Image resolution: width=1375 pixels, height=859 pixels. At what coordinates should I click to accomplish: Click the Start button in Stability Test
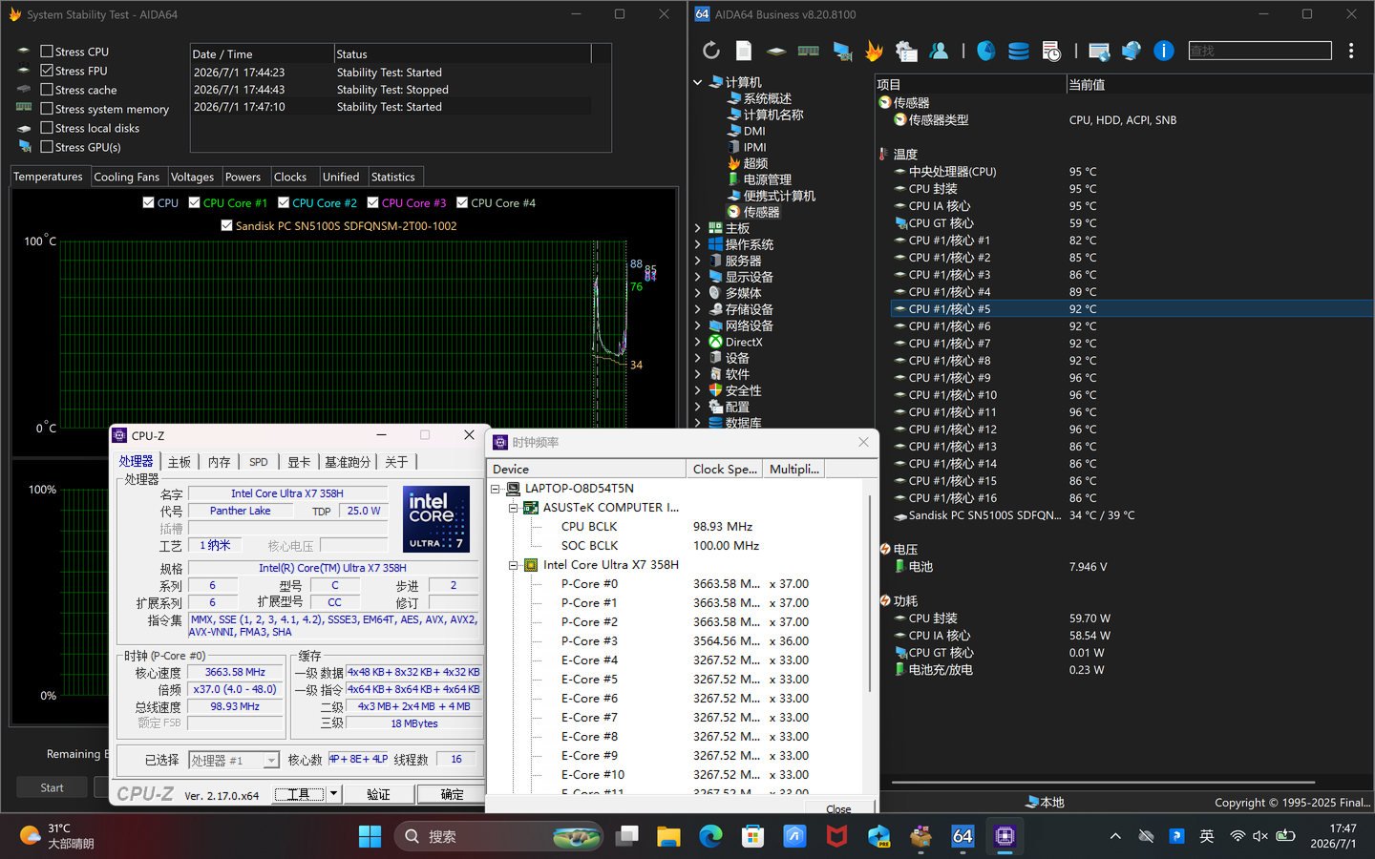pos(52,787)
